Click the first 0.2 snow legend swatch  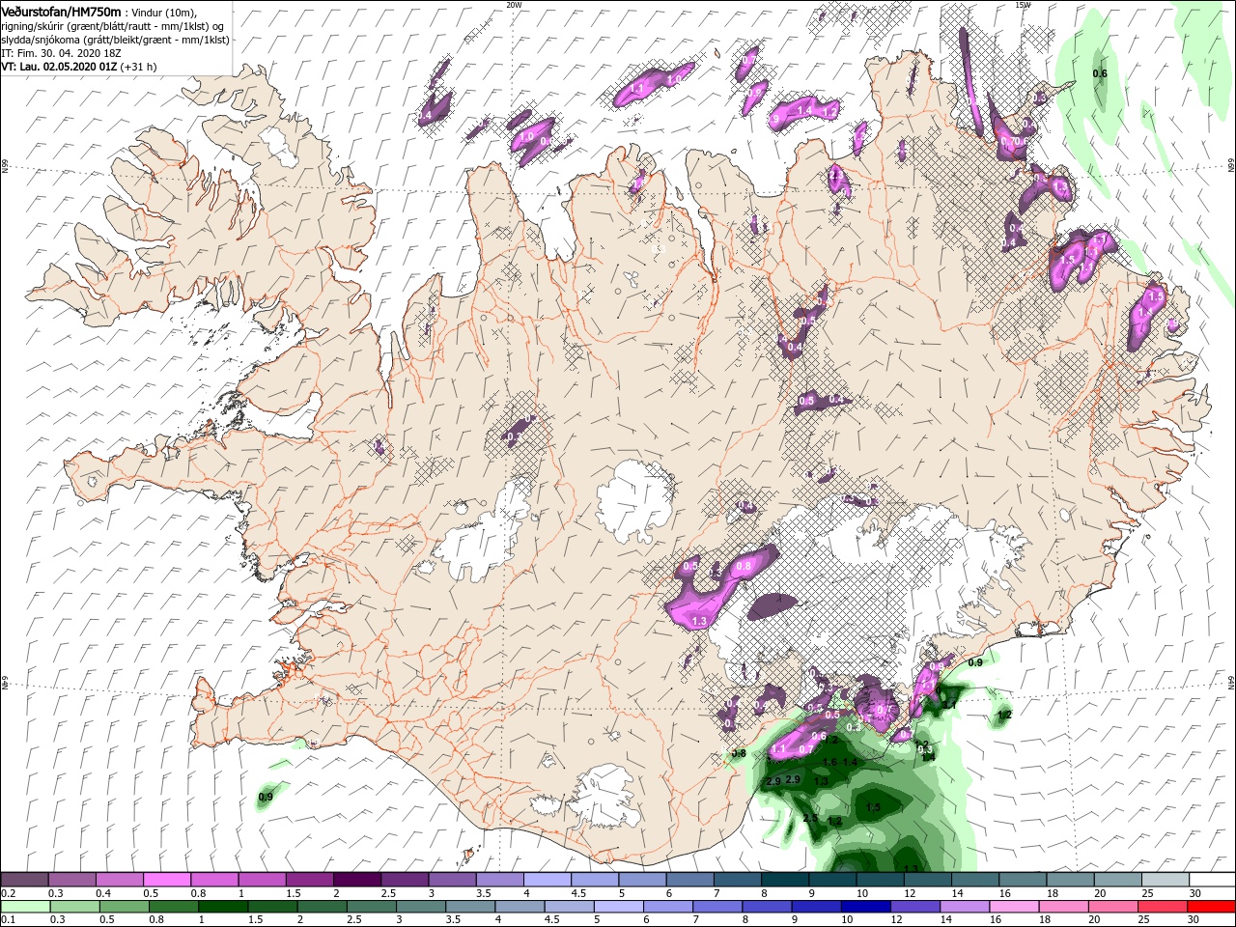24,880
